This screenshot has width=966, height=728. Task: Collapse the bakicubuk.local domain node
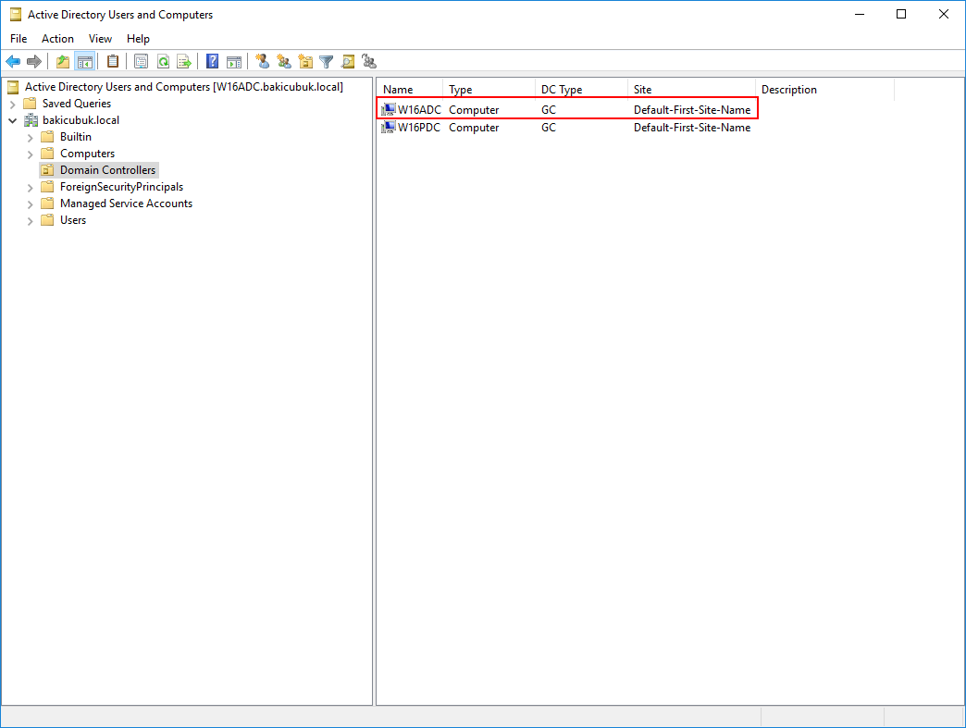pyautogui.click(x=12, y=121)
